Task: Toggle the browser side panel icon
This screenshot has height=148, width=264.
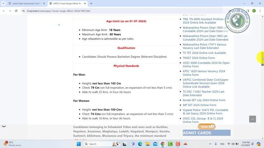Action: pos(247,11)
